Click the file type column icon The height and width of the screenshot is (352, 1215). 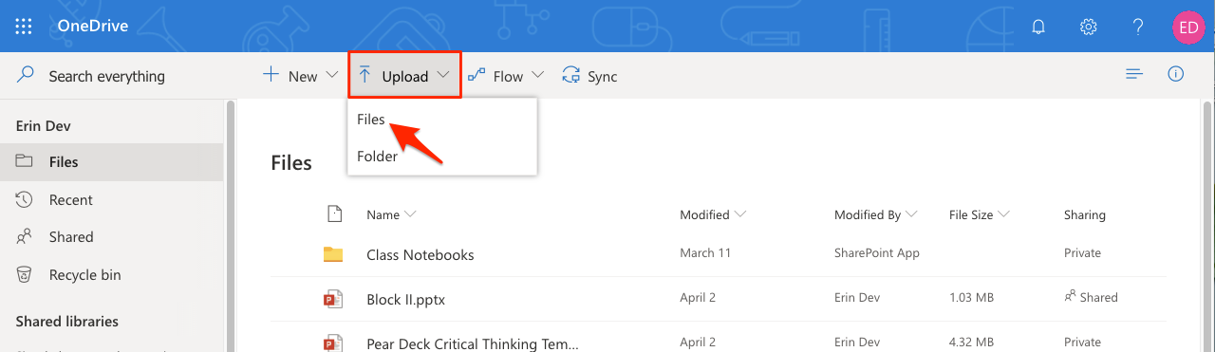click(333, 214)
